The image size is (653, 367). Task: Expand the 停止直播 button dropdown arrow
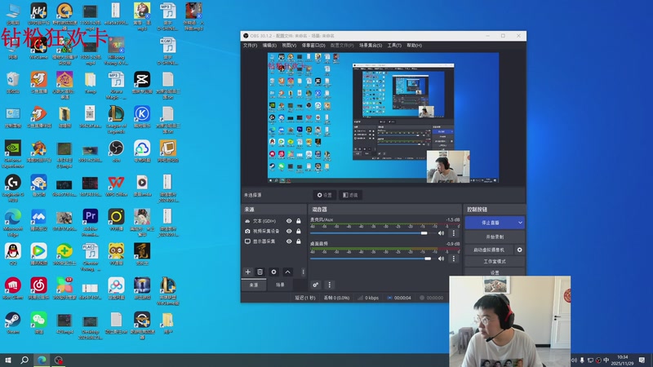point(520,223)
